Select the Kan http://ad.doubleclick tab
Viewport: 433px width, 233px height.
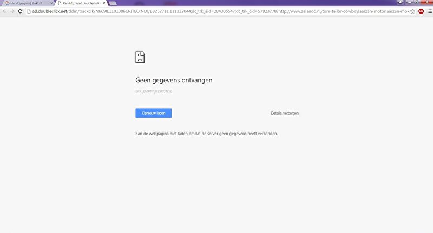pos(82,3)
